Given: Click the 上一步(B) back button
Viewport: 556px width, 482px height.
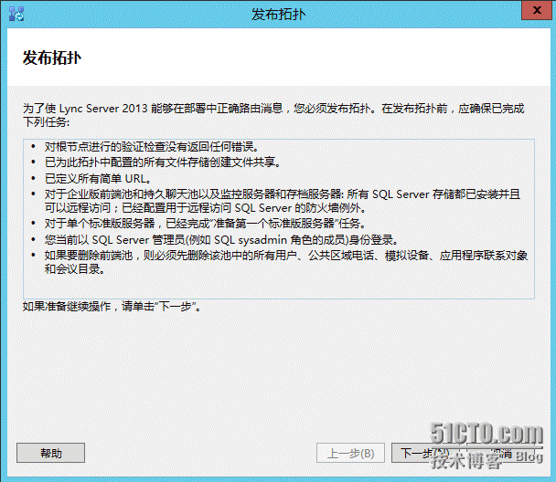Looking at the screenshot, I should 350,453.
